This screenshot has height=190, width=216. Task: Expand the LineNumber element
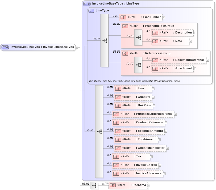pyautogui.click(x=164, y=17)
